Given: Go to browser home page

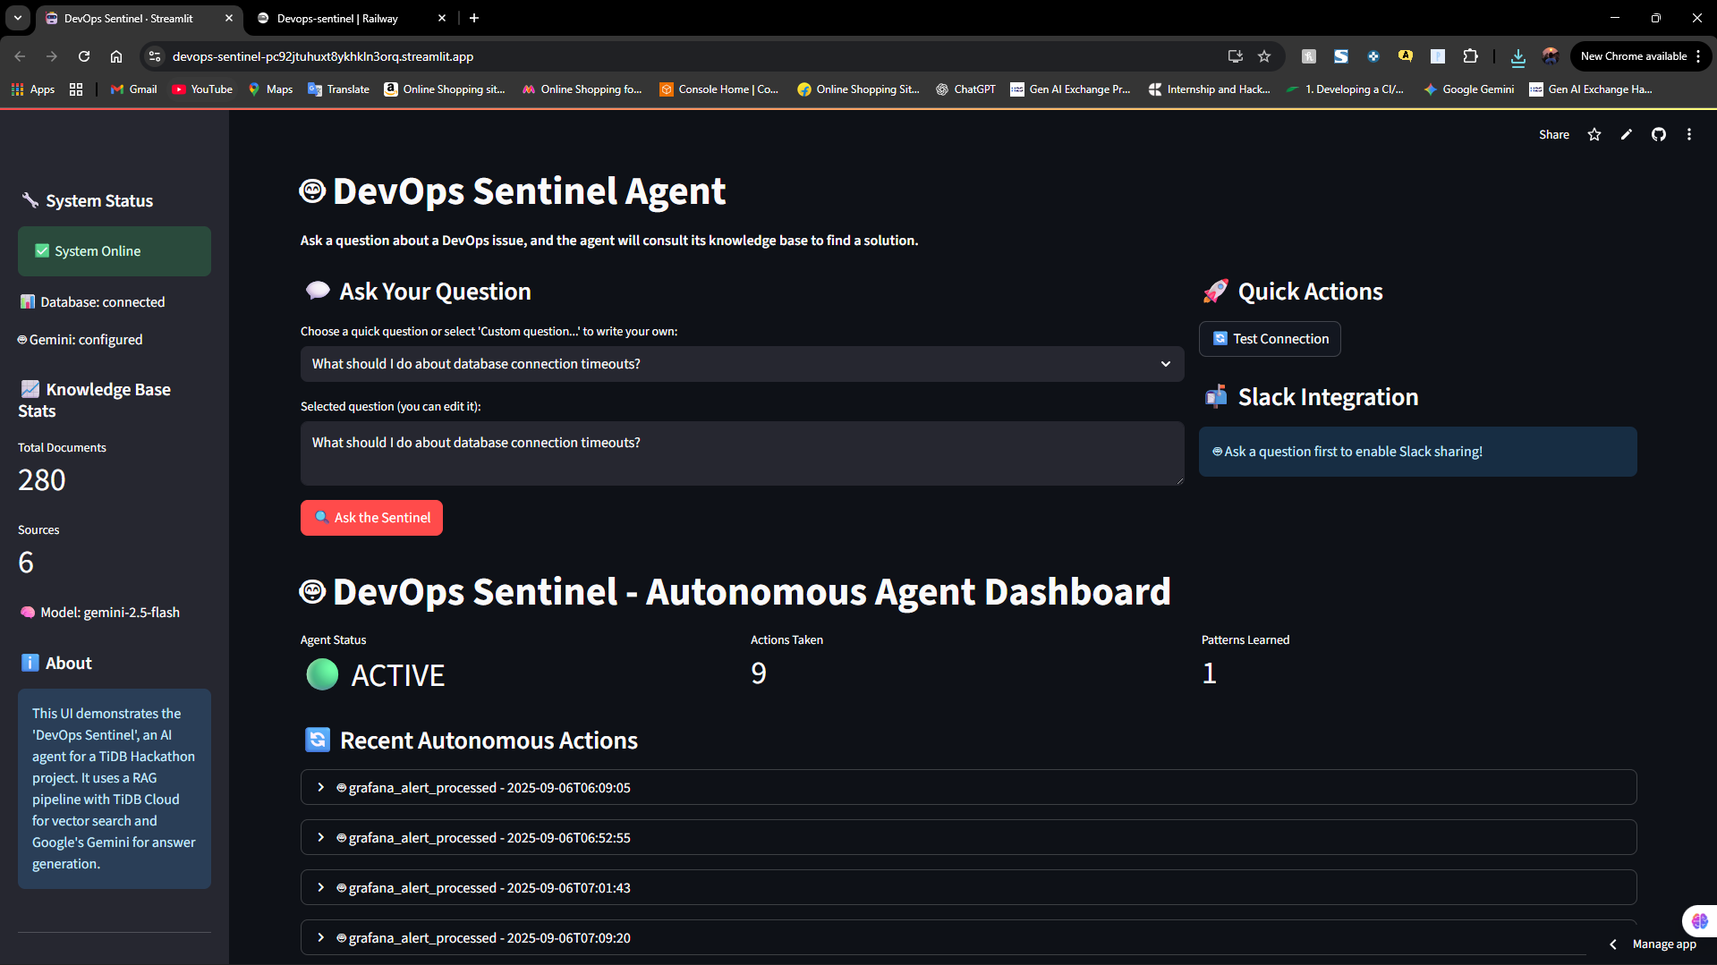Looking at the screenshot, I should [x=116, y=56].
